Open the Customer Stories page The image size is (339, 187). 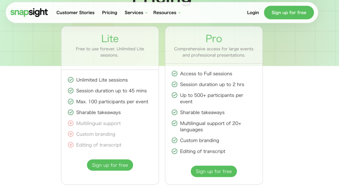pos(75,13)
